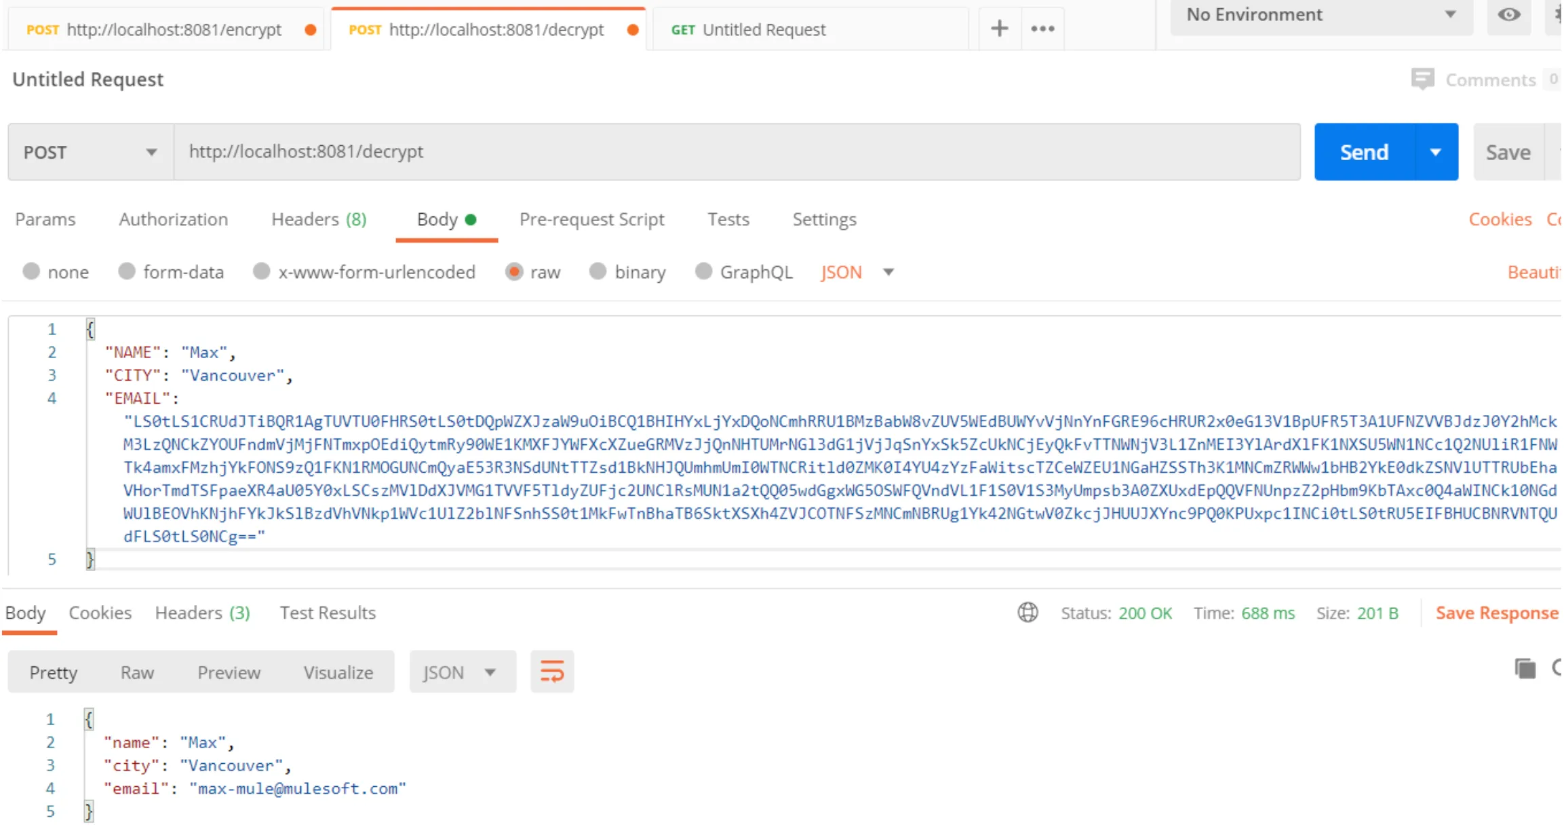
Task: Click the network globe icon near Status
Action: click(1028, 613)
